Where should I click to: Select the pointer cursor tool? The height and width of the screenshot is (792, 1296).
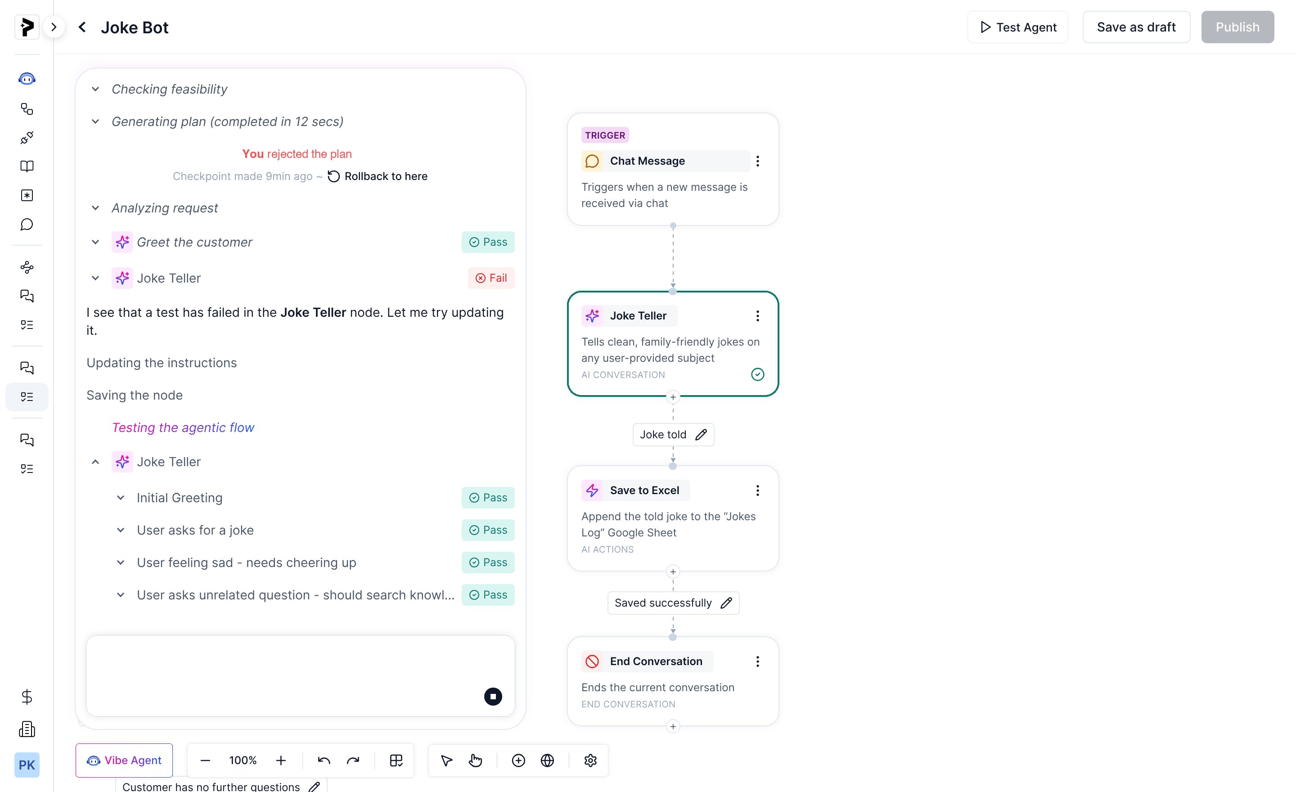(x=446, y=760)
